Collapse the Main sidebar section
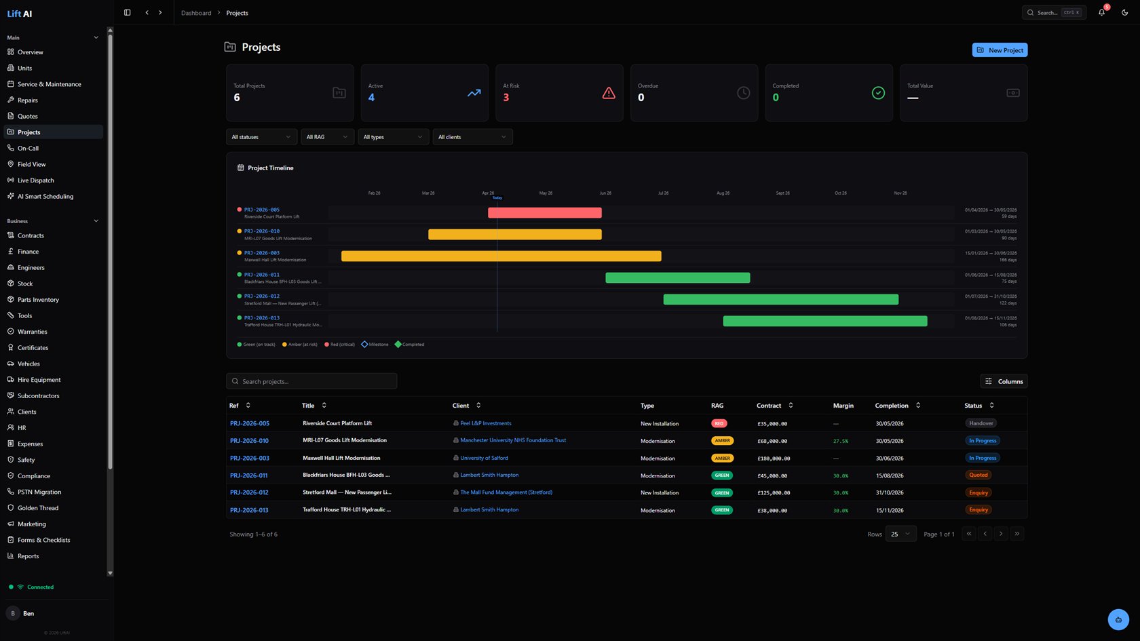Screen dimensions: 1140x641 pyautogui.click(x=96, y=37)
